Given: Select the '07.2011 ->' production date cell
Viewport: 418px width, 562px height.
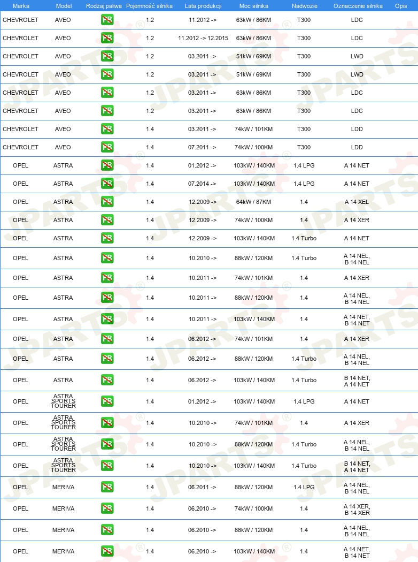Looking at the screenshot, I should click(202, 147).
